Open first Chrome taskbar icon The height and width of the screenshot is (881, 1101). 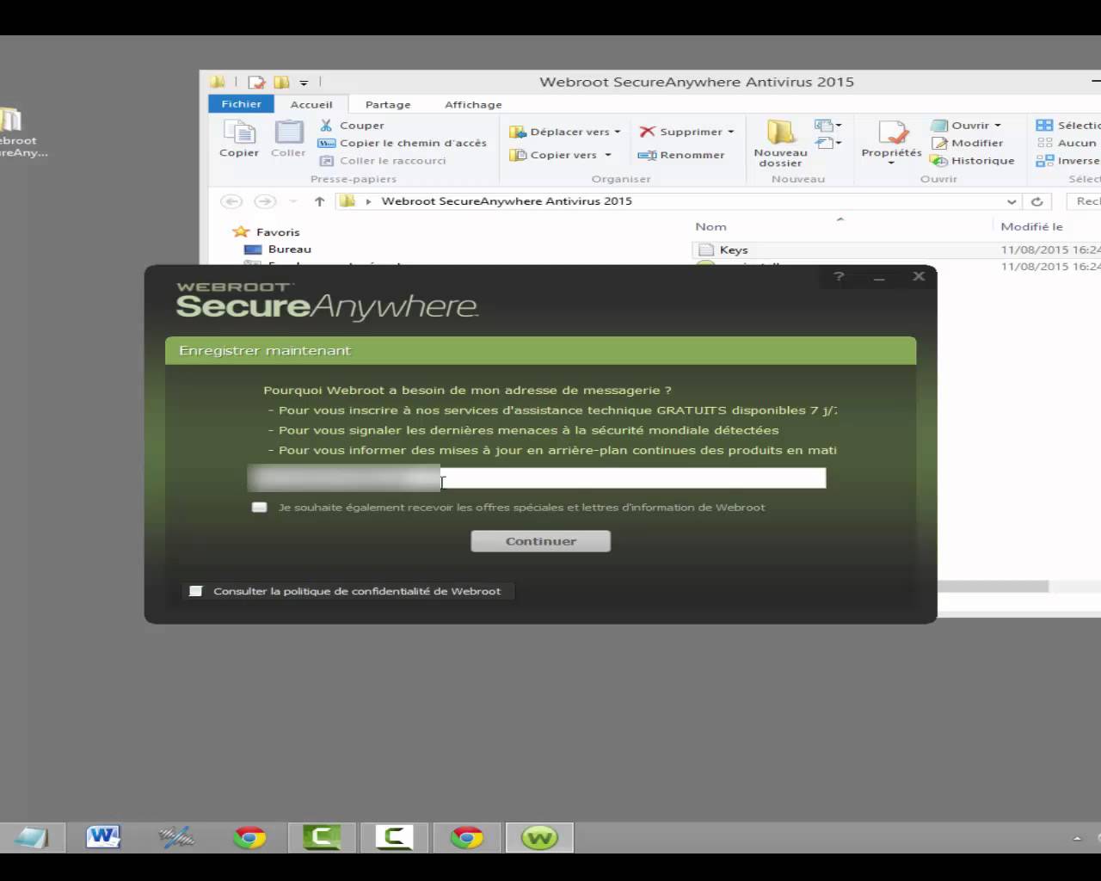click(x=250, y=837)
